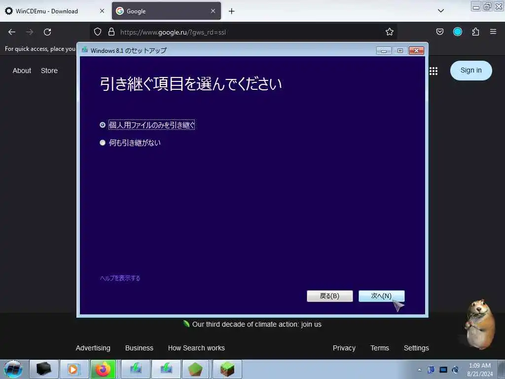Click the 次へ(N) next button
505x379 pixels.
click(x=381, y=296)
